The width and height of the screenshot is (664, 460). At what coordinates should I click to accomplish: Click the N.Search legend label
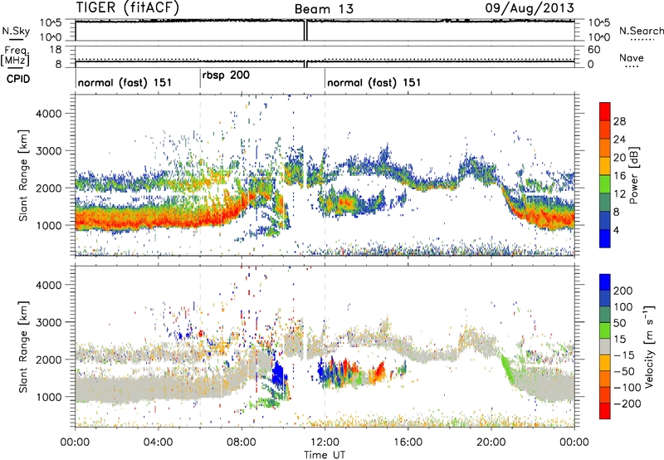(642, 31)
